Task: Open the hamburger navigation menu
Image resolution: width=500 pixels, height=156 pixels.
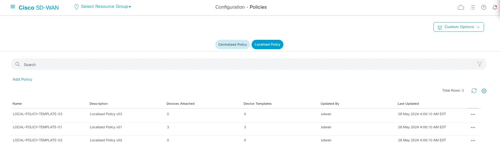Action: [13, 7]
